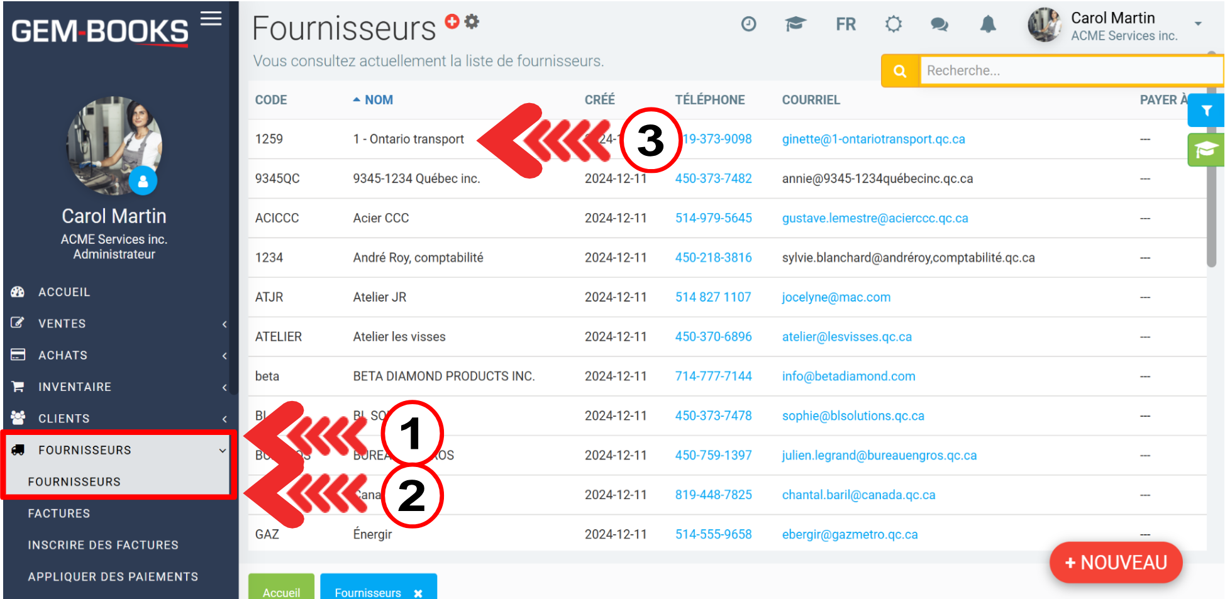The image size is (1225, 599).
Task: Sort the list by NOM column header
Action: tap(378, 100)
